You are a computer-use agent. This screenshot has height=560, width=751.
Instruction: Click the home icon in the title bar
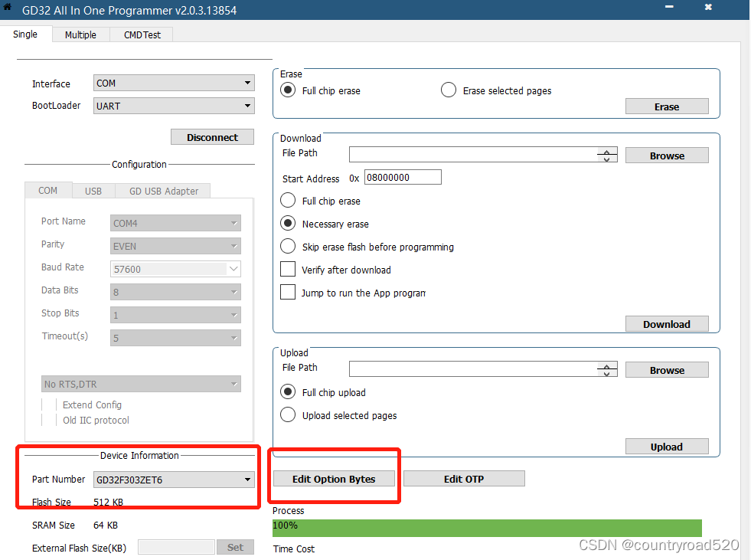(7, 7)
